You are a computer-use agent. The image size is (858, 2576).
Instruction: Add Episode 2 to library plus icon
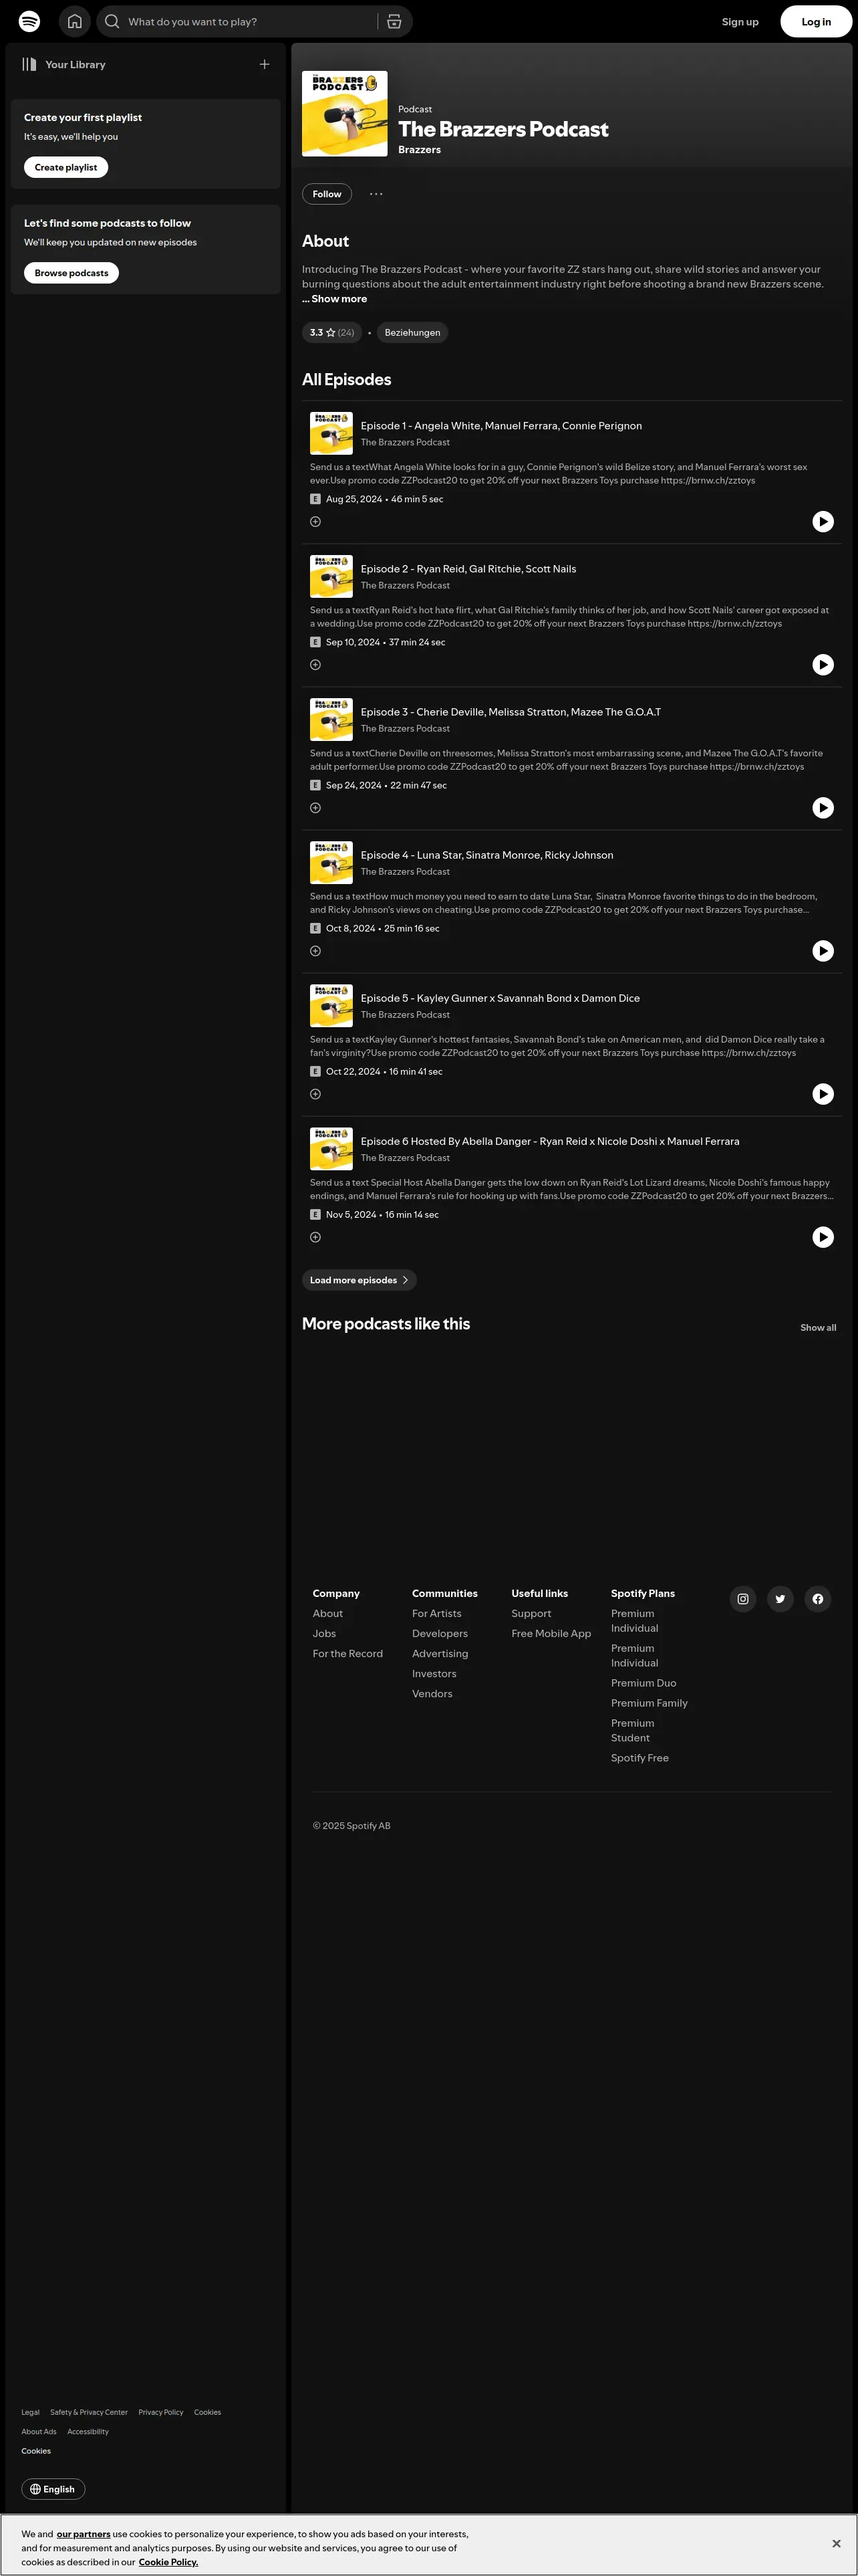(x=315, y=664)
